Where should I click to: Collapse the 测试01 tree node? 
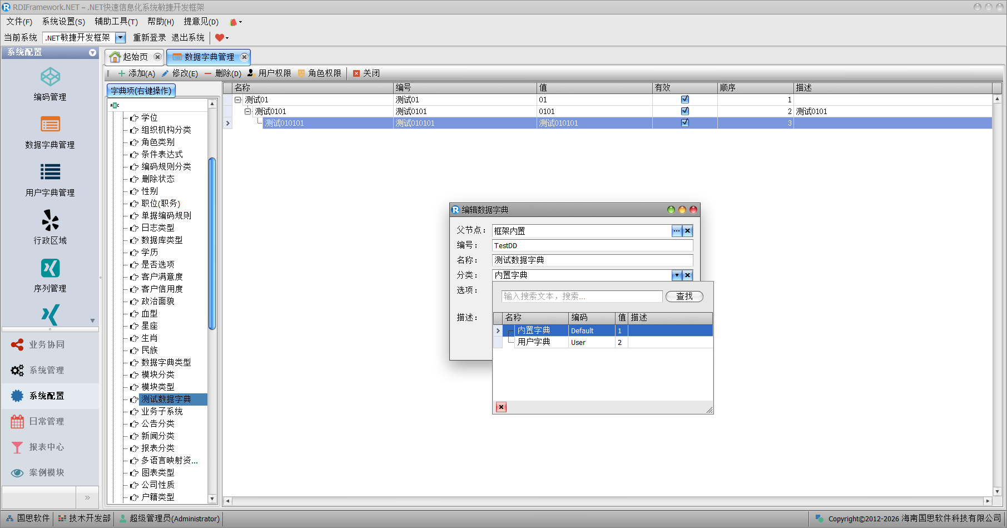coord(238,100)
